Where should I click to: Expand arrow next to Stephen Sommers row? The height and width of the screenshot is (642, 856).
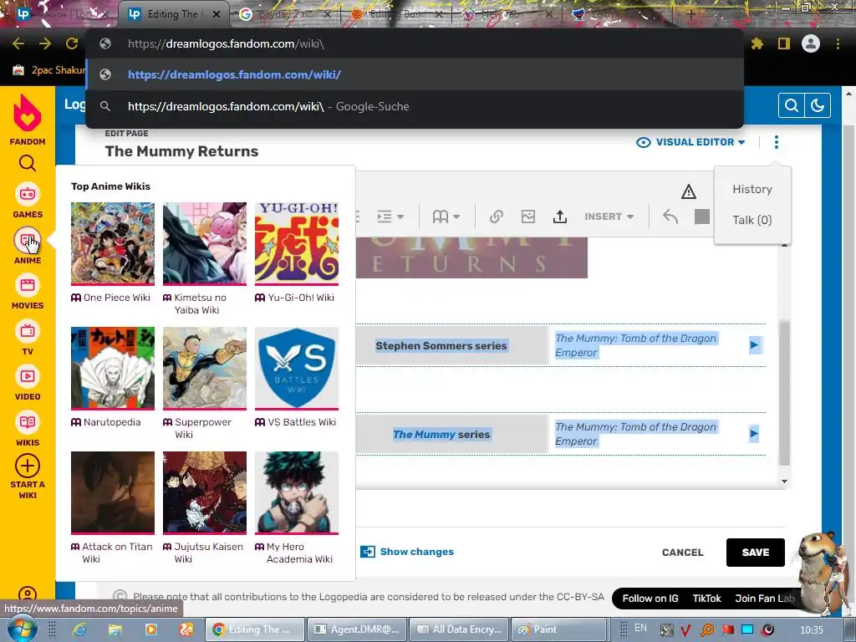tap(754, 345)
